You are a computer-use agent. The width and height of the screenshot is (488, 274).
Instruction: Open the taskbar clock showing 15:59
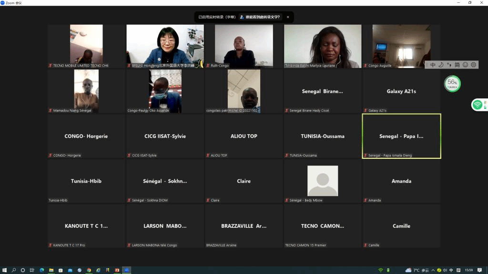469,270
